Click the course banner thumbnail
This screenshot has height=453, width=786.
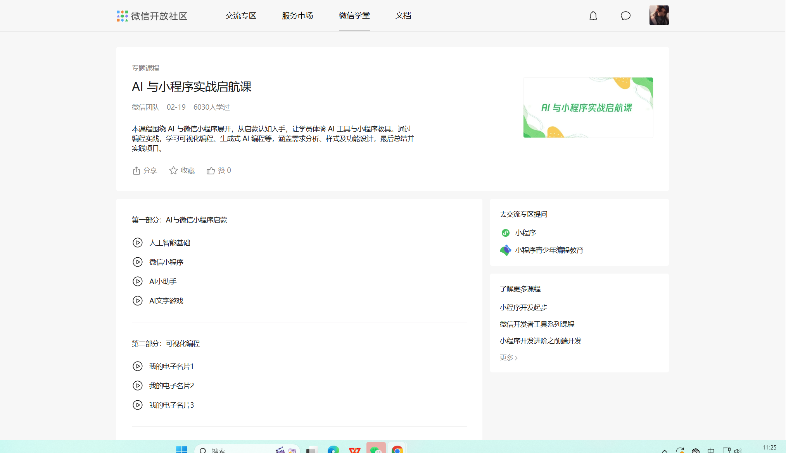click(588, 107)
